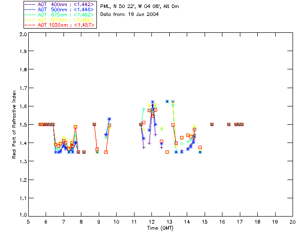Image resolution: width=301 pixels, height=240 pixels.
Task: Click the 1.0 y-axis tick label
Action: point(23,215)
